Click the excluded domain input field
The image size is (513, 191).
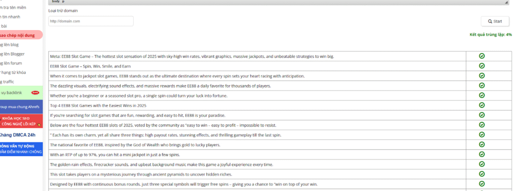pos(91,21)
